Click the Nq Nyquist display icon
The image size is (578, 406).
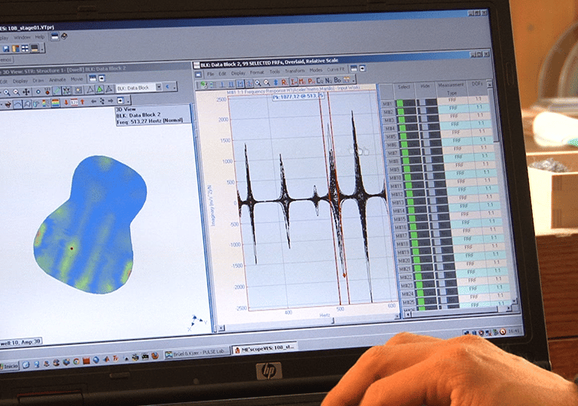click(x=328, y=80)
